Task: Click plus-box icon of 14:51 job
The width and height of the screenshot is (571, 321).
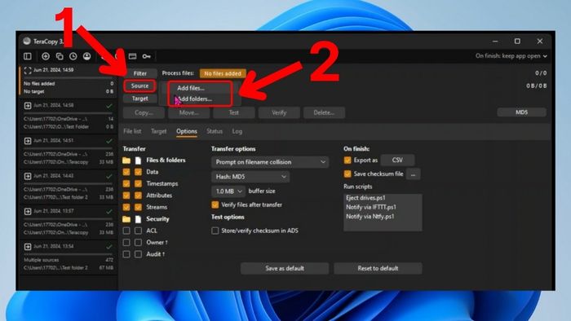Action: (28, 141)
